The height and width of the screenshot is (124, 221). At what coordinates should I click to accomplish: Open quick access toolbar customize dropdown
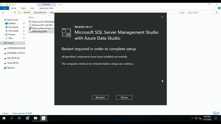click(x=13, y=4)
